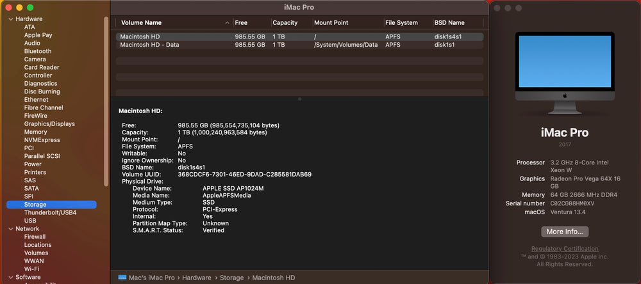The image size is (641, 284).
Task: Select Diagnostics in the sidebar
Action: pyautogui.click(x=40, y=83)
